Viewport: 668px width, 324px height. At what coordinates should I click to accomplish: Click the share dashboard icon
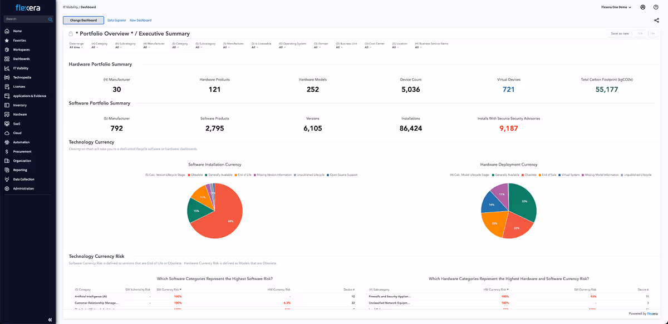click(657, 21)
